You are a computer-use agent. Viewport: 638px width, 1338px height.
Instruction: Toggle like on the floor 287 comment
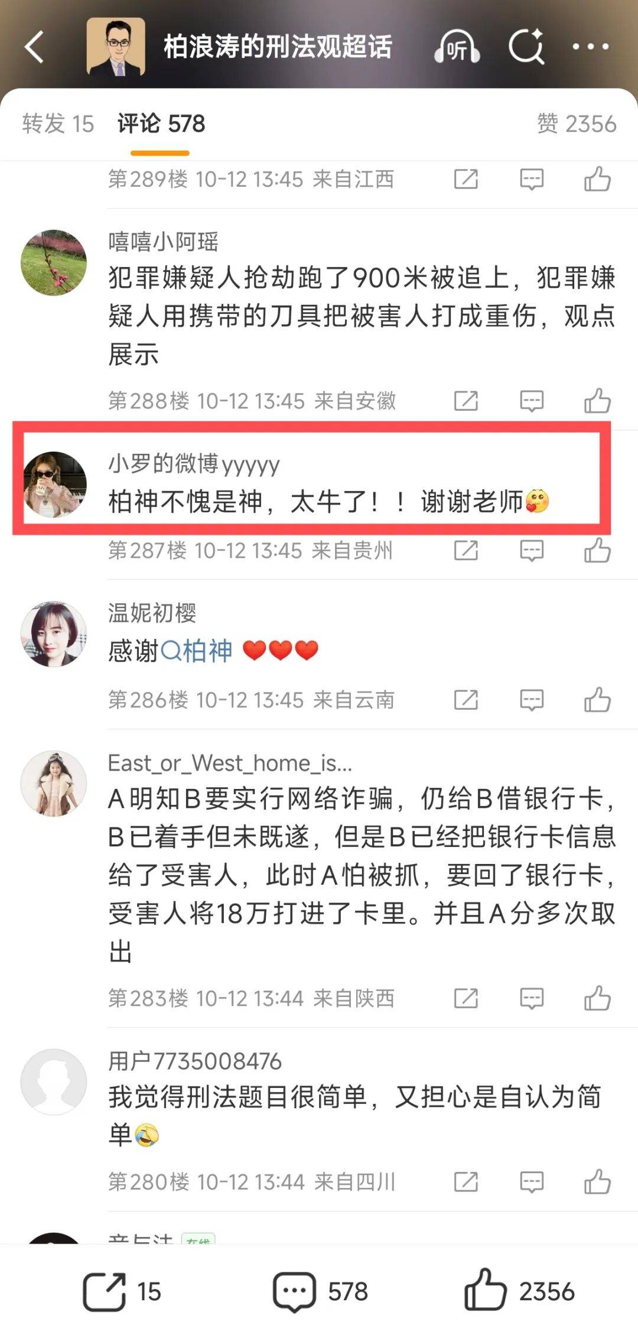[597, 551]
